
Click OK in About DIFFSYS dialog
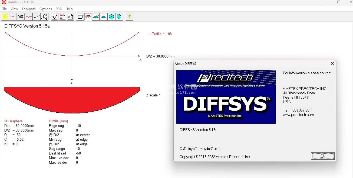pyautogui.click(x=323, y=156)
